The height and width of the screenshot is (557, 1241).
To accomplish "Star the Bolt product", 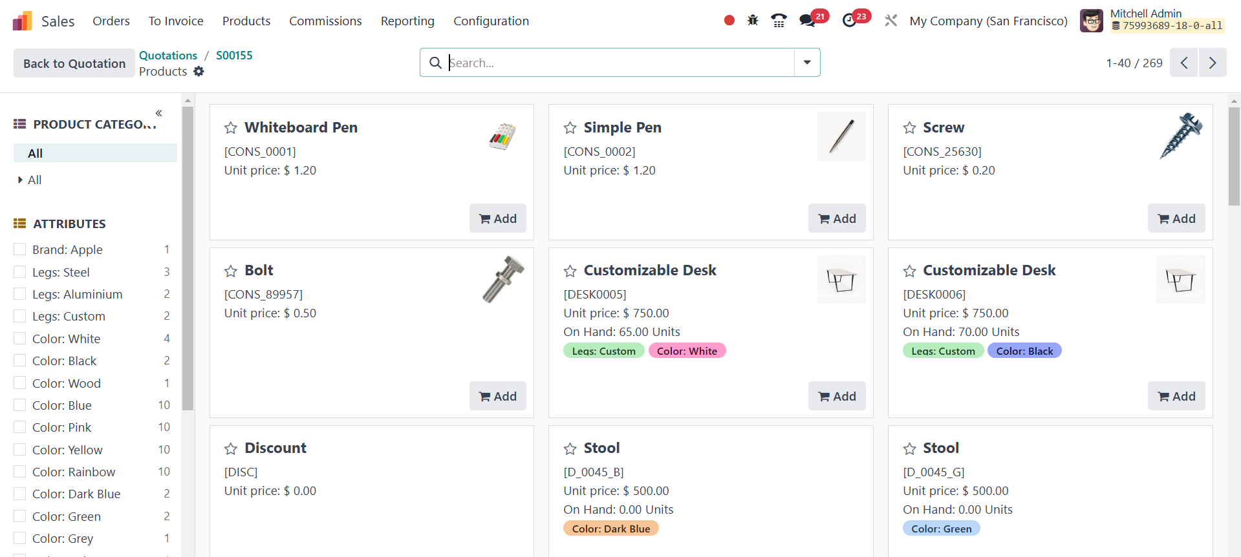I will click(231, 271).
